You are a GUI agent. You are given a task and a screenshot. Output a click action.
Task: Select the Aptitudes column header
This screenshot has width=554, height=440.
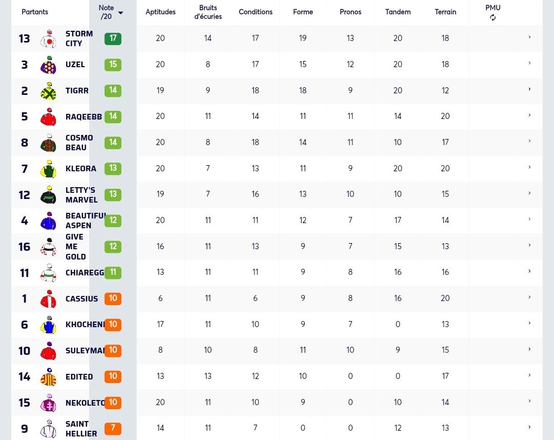point(161,12)
